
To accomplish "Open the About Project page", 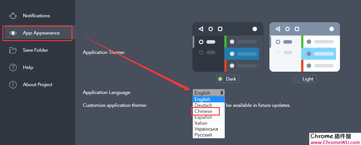I will tap(38, 85).
